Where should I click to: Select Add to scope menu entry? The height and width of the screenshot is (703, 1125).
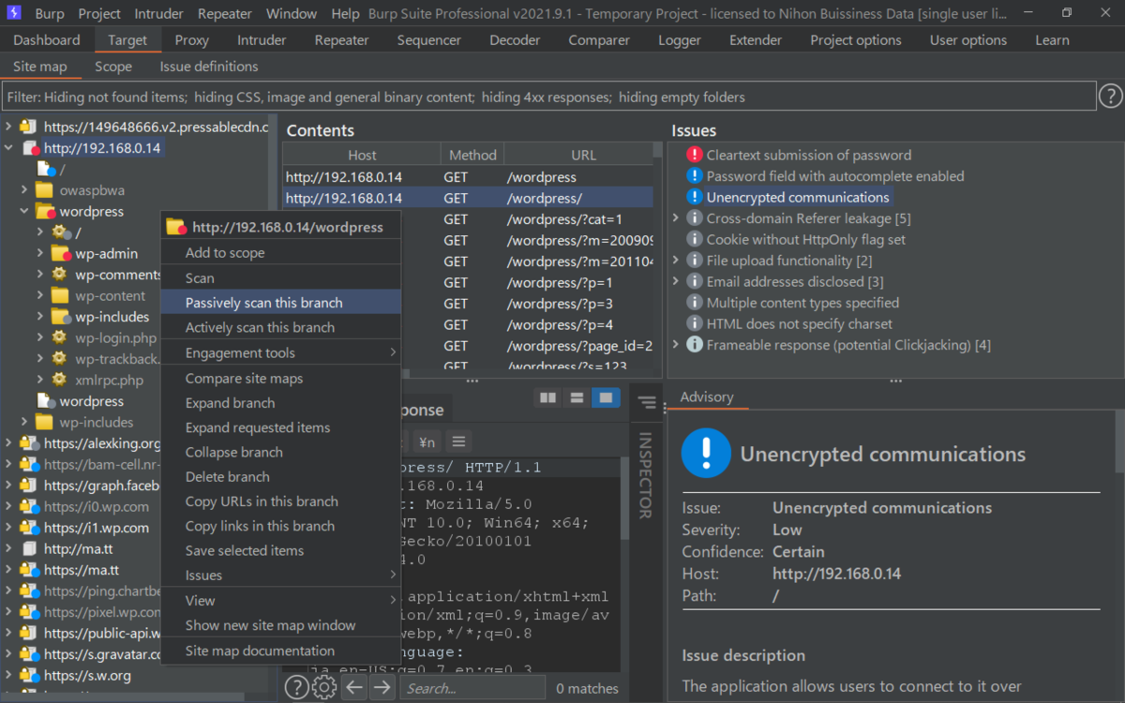tap(281, 252)
